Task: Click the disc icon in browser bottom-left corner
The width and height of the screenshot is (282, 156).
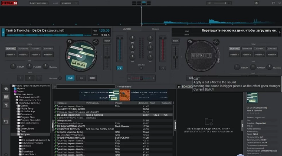Action: point(6,154)
